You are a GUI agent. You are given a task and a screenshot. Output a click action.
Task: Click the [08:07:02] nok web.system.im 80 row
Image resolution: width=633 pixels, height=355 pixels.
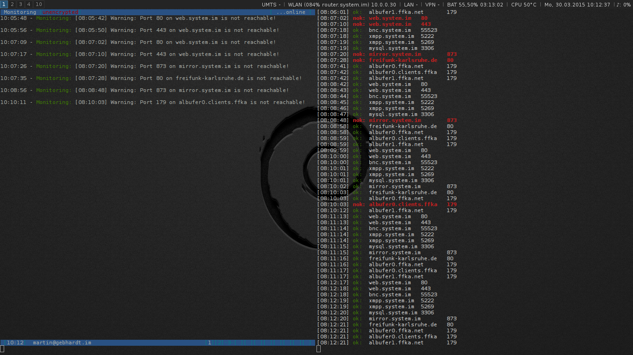[373, 18]
